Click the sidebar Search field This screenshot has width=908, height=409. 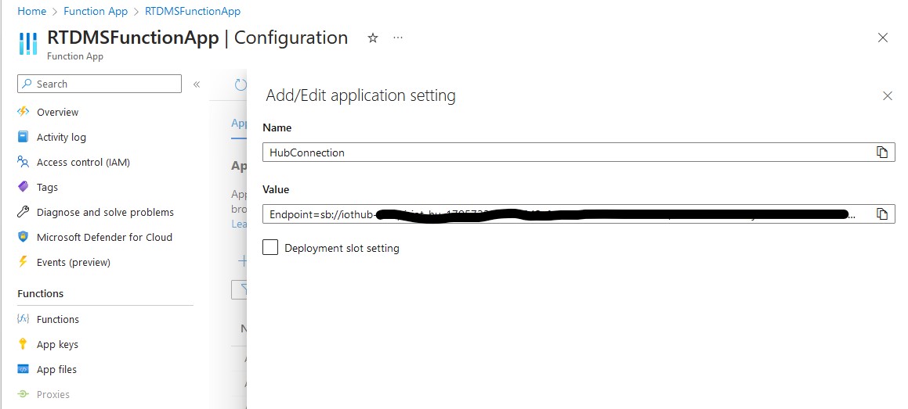99,84
